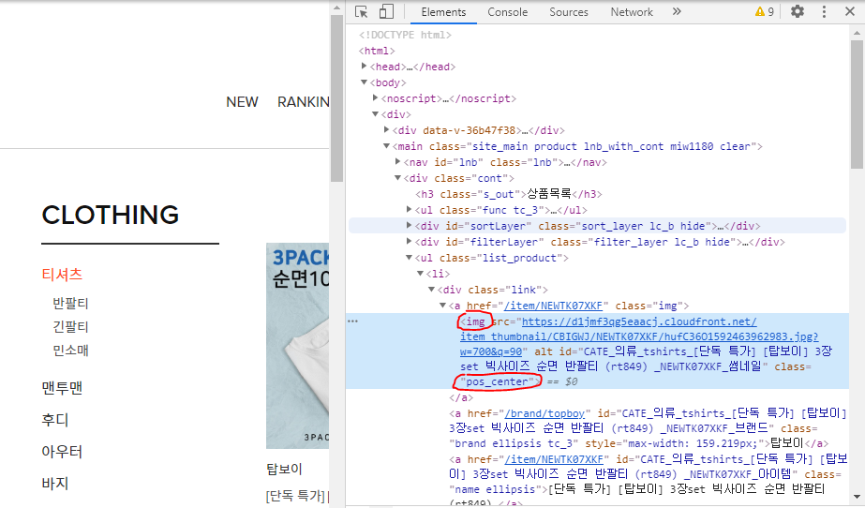Switch to the Elements tab
Viewport: 865px width, 508px height.
443,12
